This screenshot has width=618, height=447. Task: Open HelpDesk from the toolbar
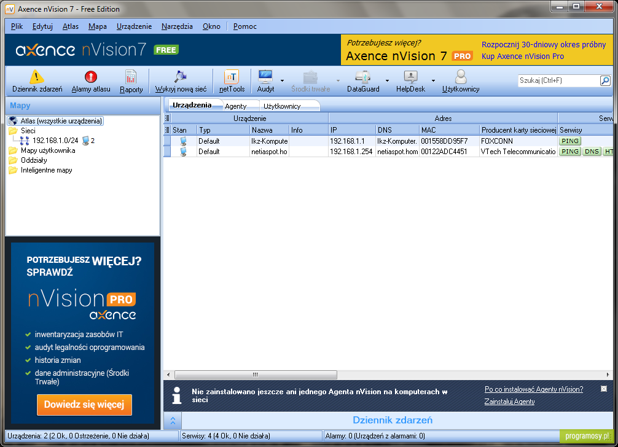click(x=410, y=82)
